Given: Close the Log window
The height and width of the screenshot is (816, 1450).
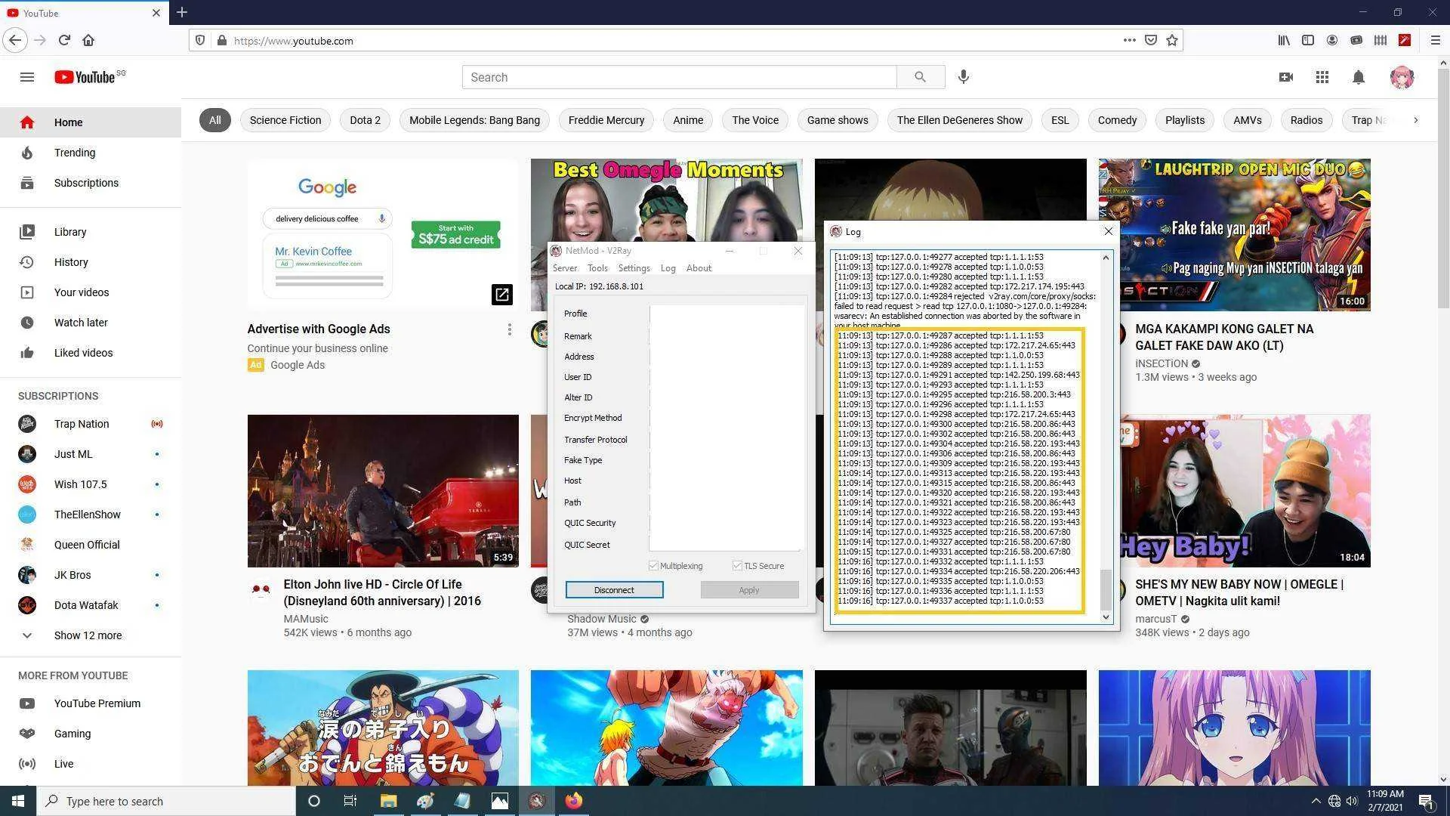Looking at the screenshot, I should point(1108,231).
